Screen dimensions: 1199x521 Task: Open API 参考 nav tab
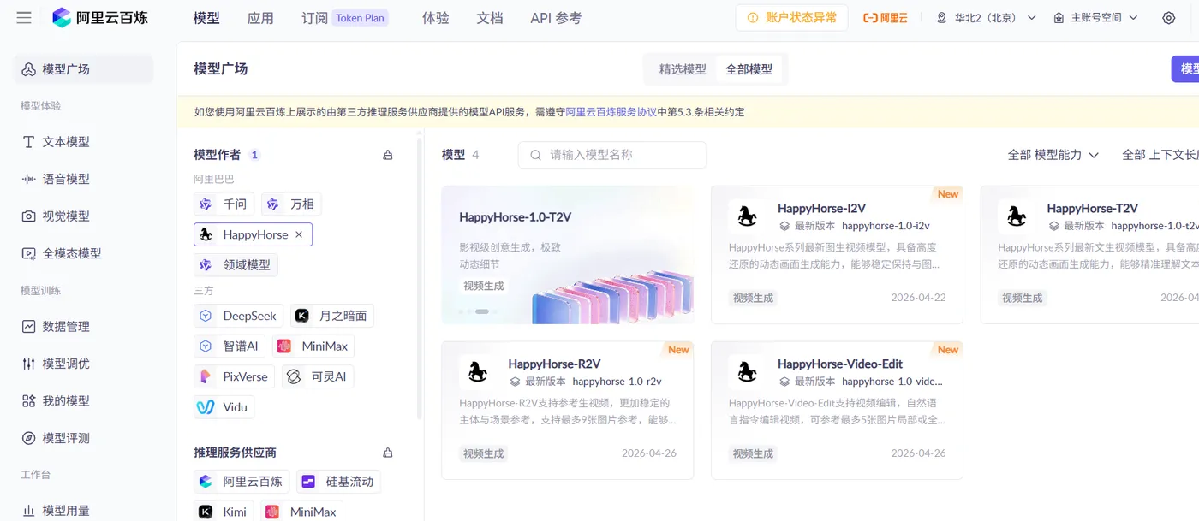[556, 18]
